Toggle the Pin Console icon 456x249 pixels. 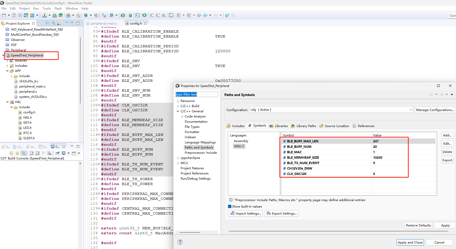tap(57, 153)
